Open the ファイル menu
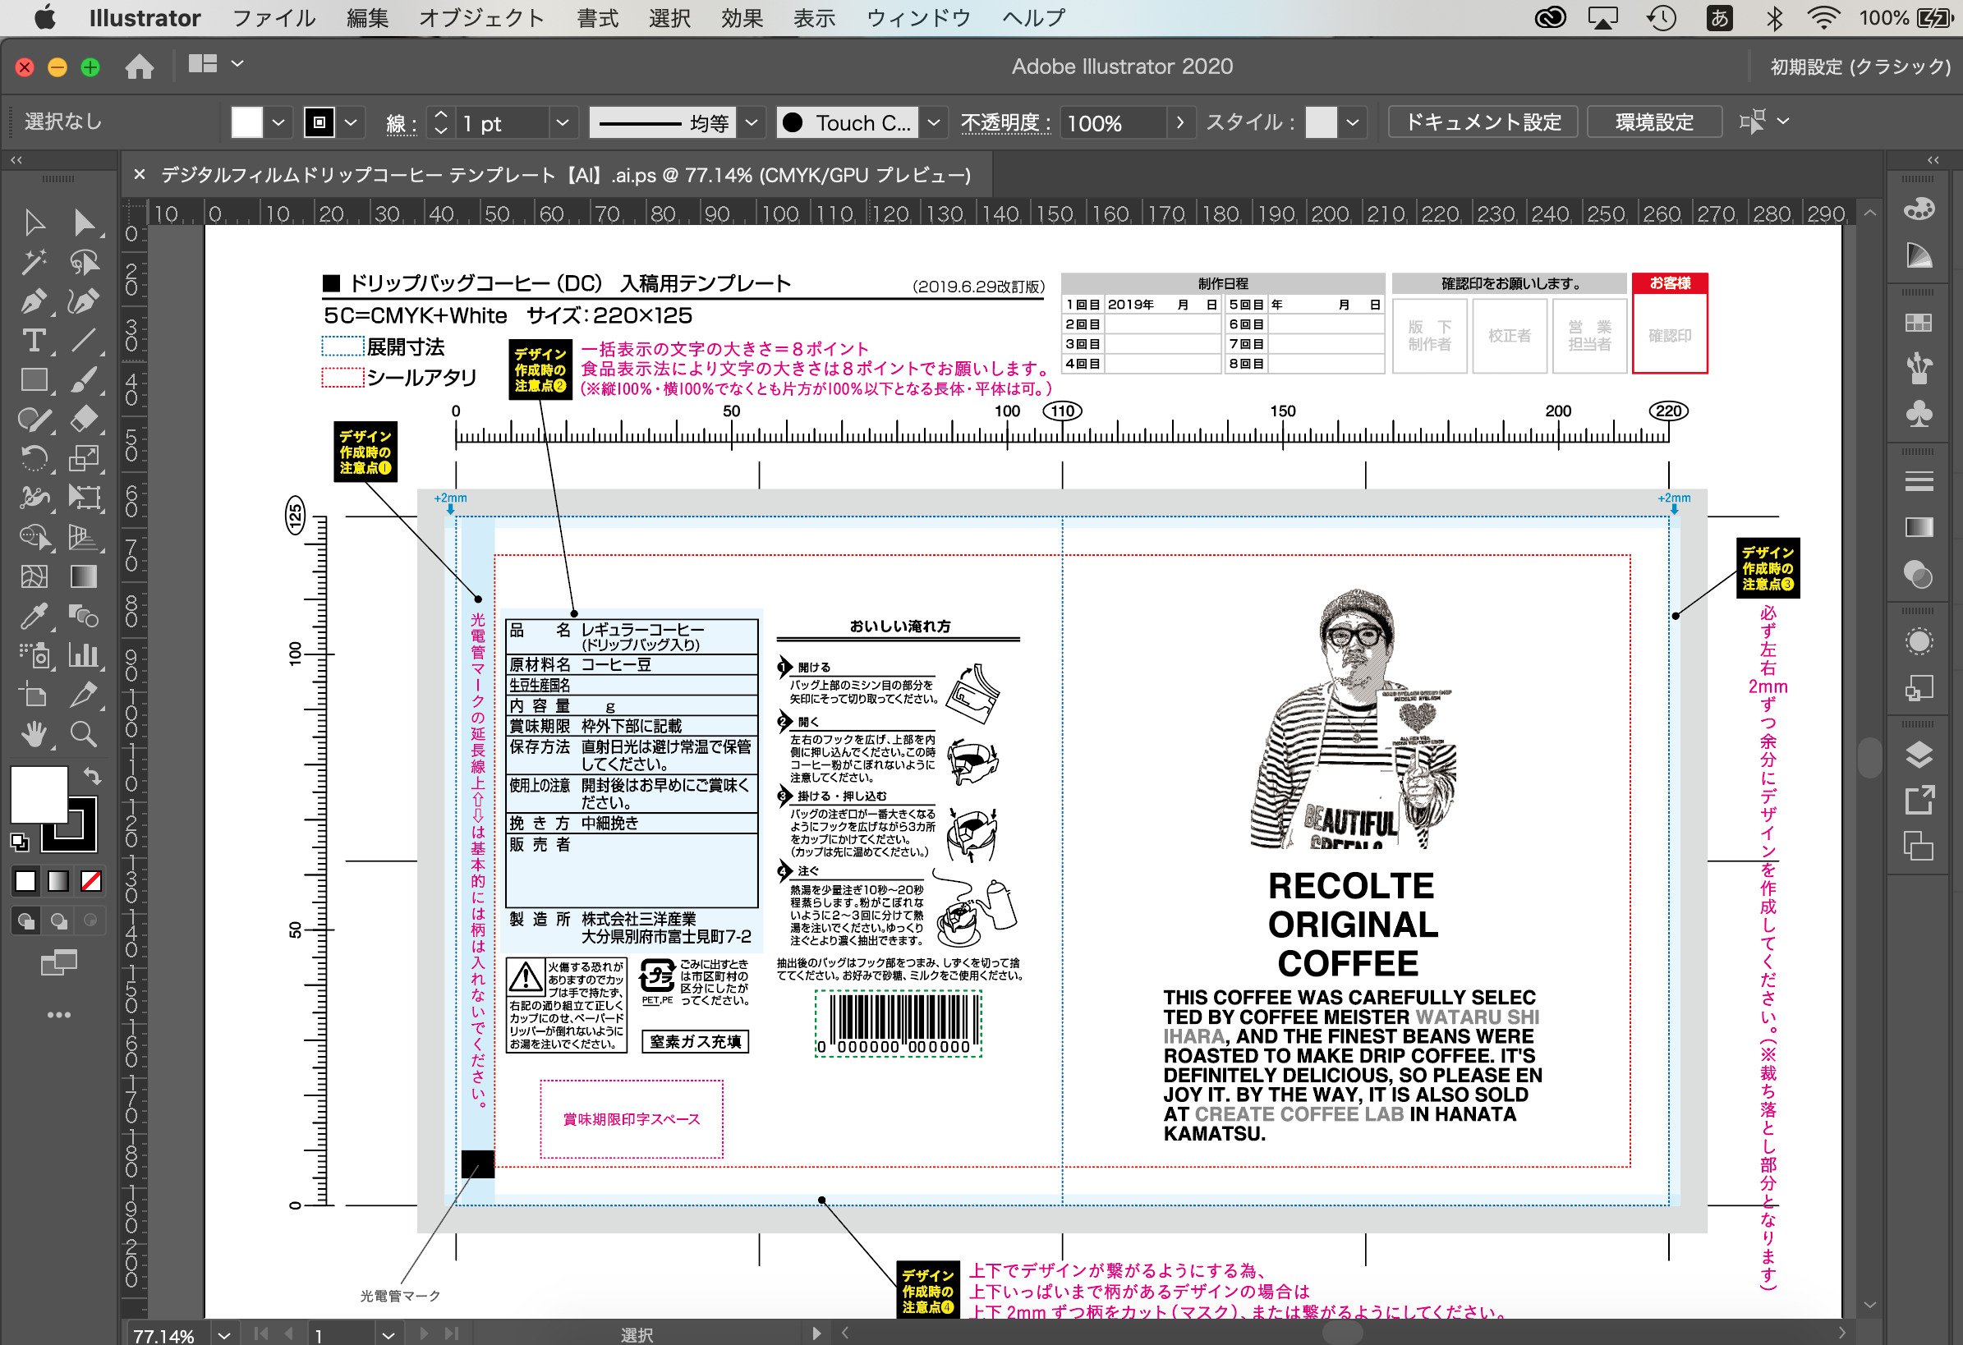 click(274, 18)
